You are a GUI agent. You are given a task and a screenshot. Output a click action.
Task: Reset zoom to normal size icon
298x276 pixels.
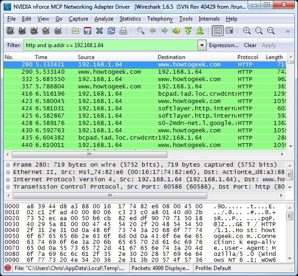(x=271, y=31)
